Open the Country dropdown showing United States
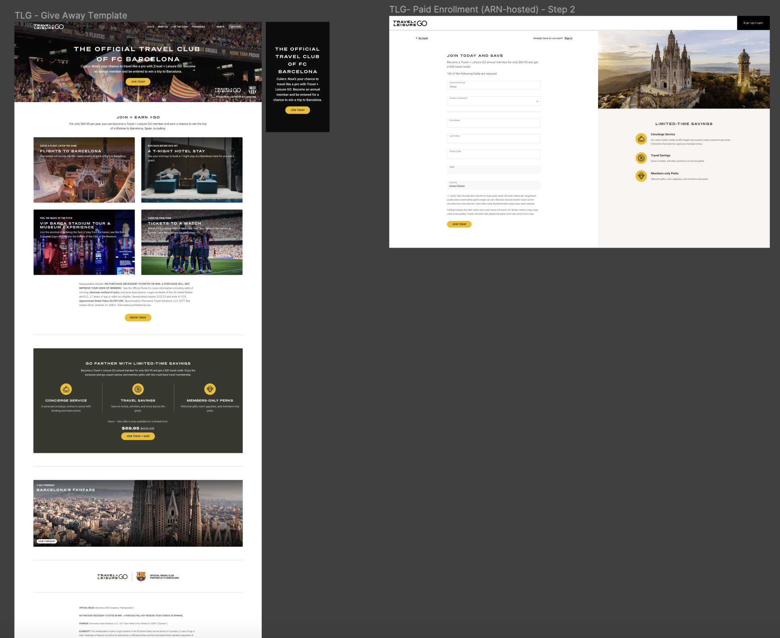 click(494, 185)
